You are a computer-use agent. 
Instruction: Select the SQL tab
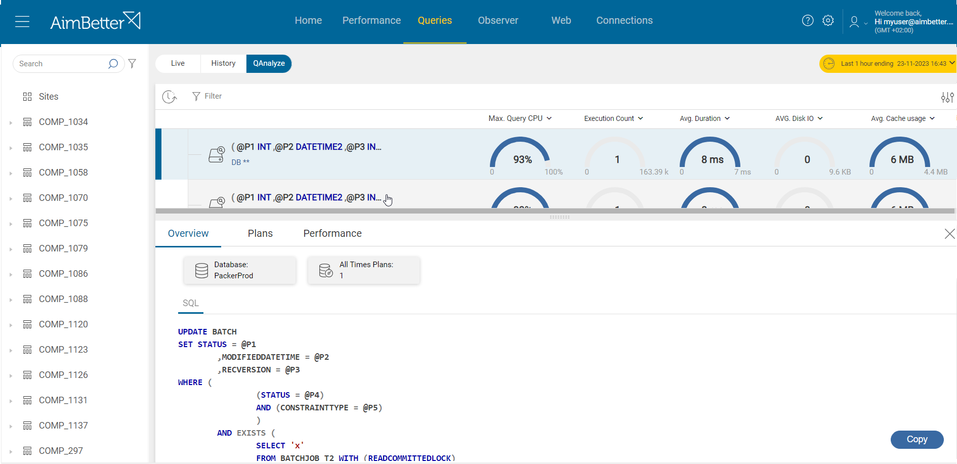(x=191, y=303)
